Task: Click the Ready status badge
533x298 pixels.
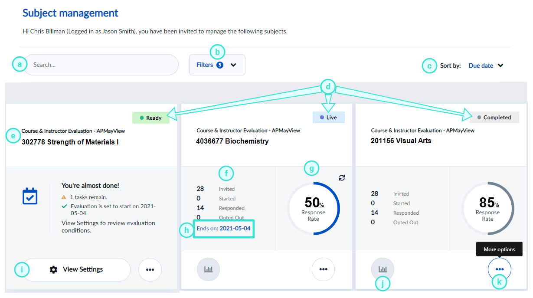Action: coord(151,118)
